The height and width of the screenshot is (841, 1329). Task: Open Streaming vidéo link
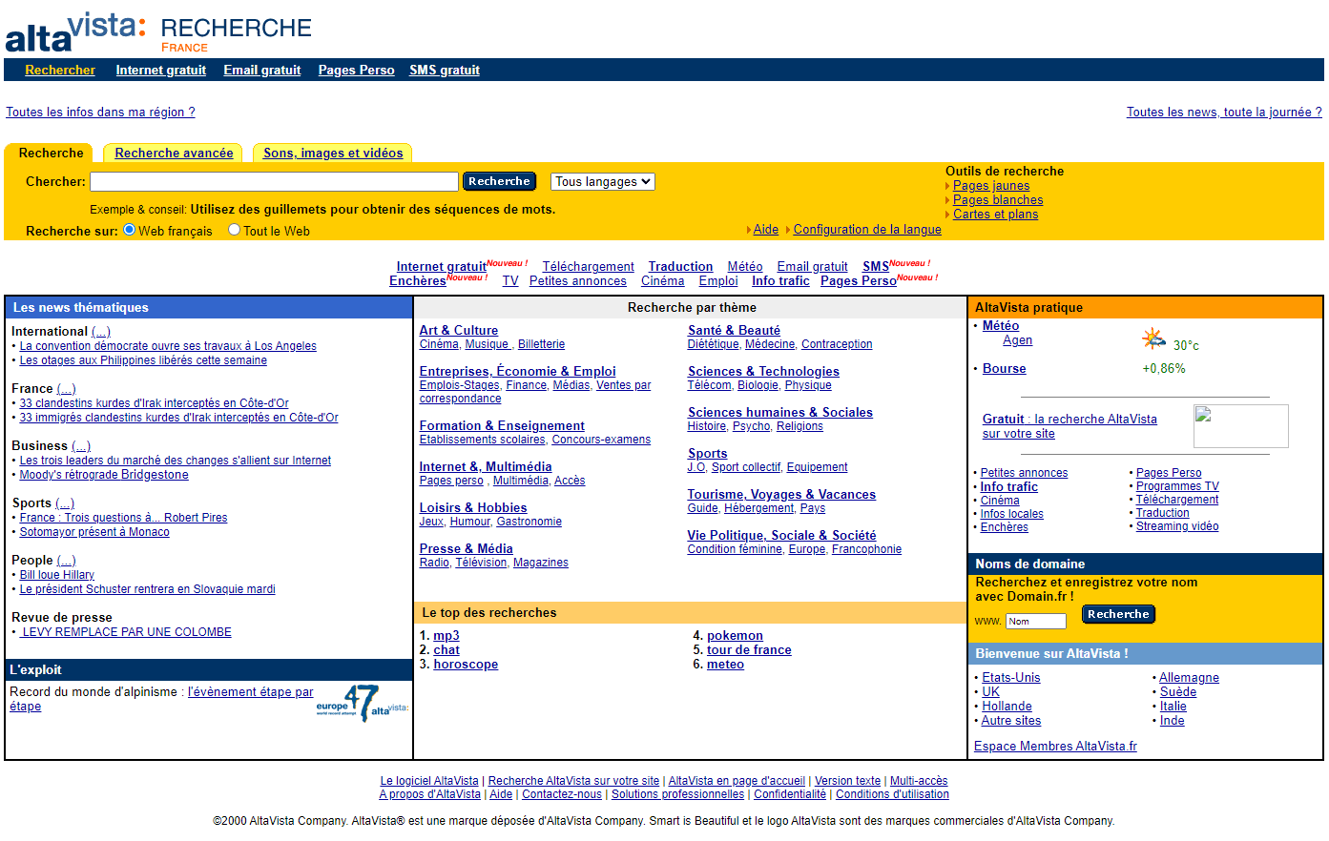click(x=1177, y=526)
